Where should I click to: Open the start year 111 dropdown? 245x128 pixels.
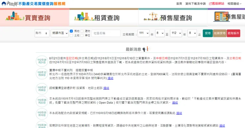pyautogui.click(x=143, y=33)
